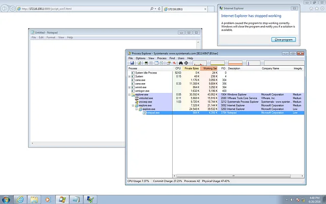The image size is (326, 204).
Task: Click the Find binoculars toolbar icon
Action: click(x=180, y=63)
